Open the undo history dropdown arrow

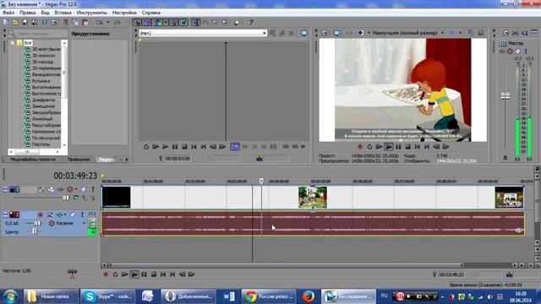(x=108, y=23)
